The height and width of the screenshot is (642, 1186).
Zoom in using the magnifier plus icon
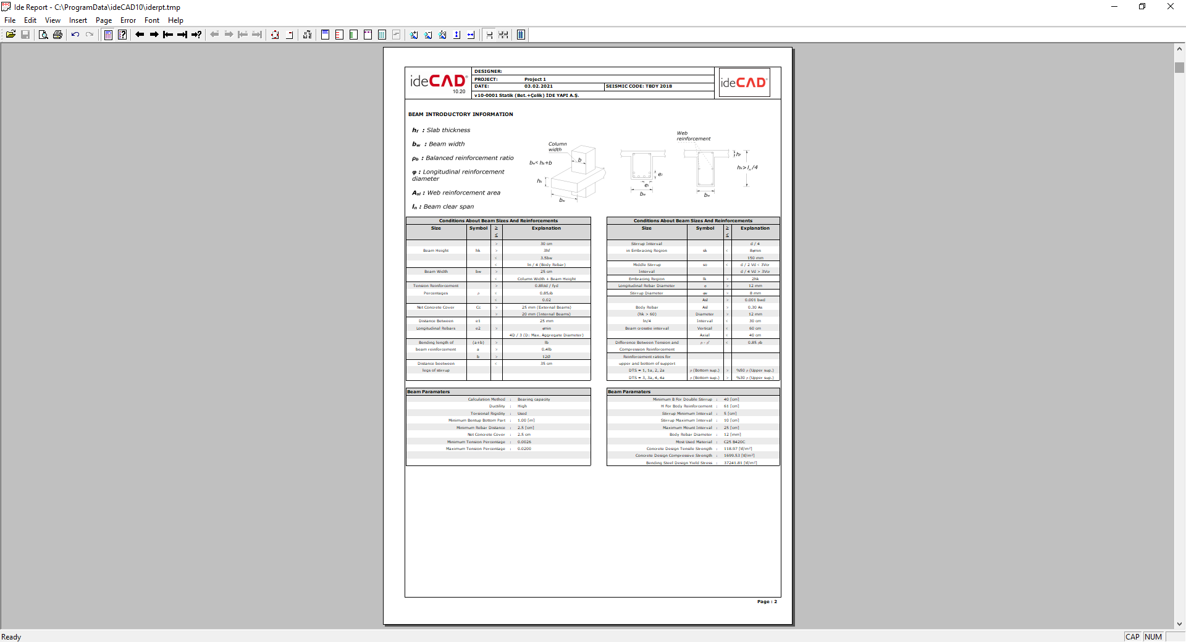[x=414, y=35]
